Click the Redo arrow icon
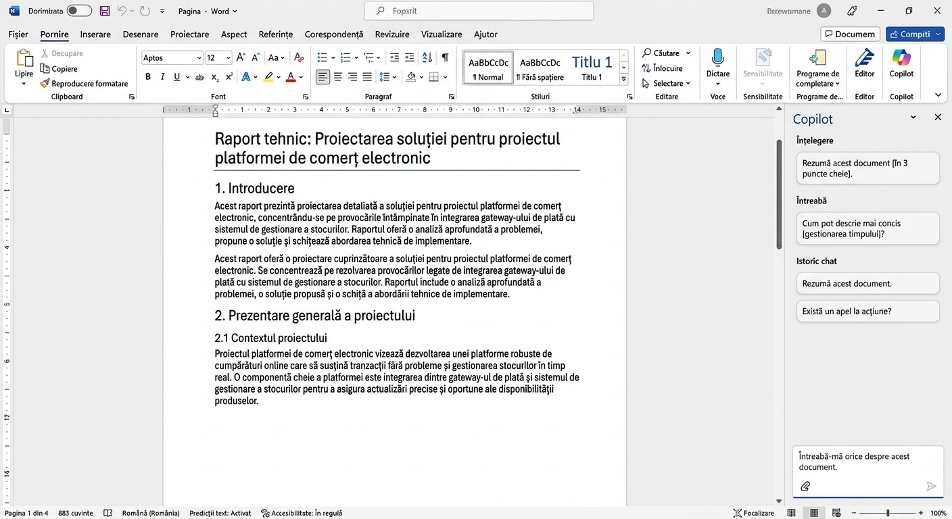 (x=145, y=11)
